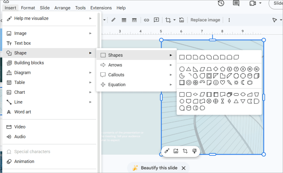Image resolution: width=283 pixels, height=173 pixels.
Task: Open the Meet camera dropdown arrow
Action: 260,3
